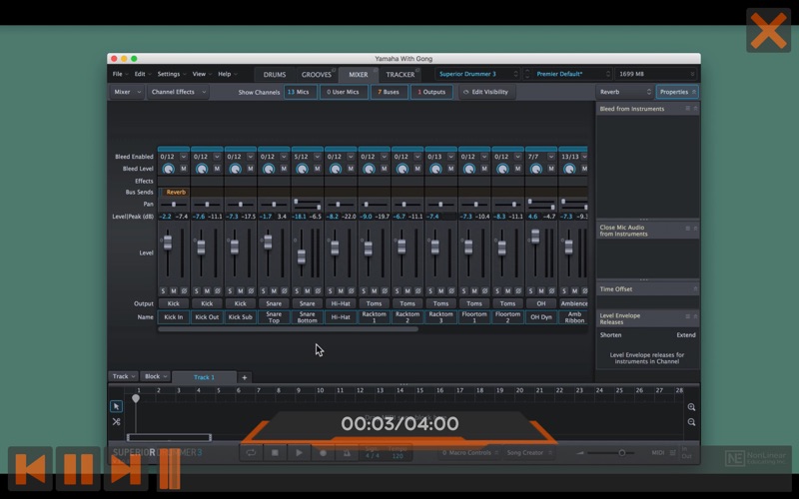The width and height of the screenshot is (799, 499).
Task: Invert phase on Snare Top channel
Action: [285, 291]
